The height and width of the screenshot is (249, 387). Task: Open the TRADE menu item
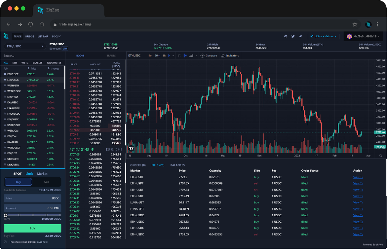pyautogui.click(x=18, y=36)
